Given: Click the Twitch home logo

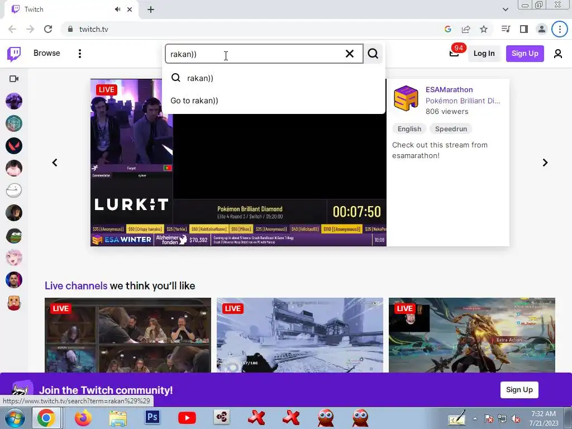Looking at the screenshot, I should click(x=14, y=54).
